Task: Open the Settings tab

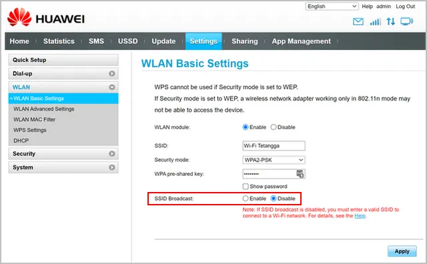Action: [x=203, y=41]
